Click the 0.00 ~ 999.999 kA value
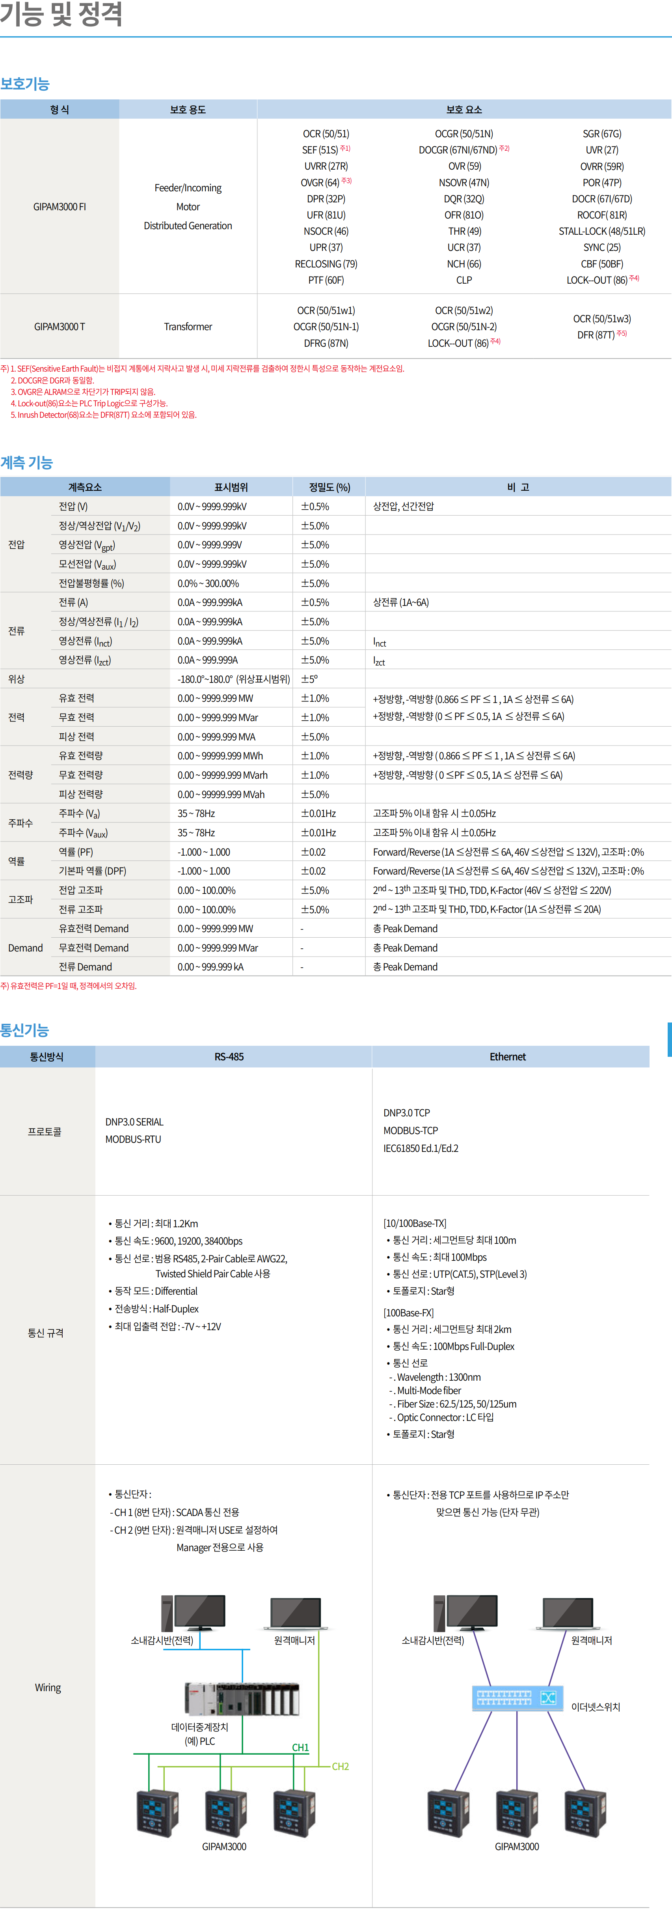 (x=210, y=967)
